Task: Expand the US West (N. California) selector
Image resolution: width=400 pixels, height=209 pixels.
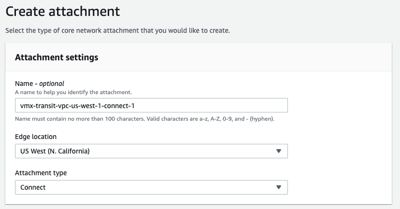Action: [151, 151]
